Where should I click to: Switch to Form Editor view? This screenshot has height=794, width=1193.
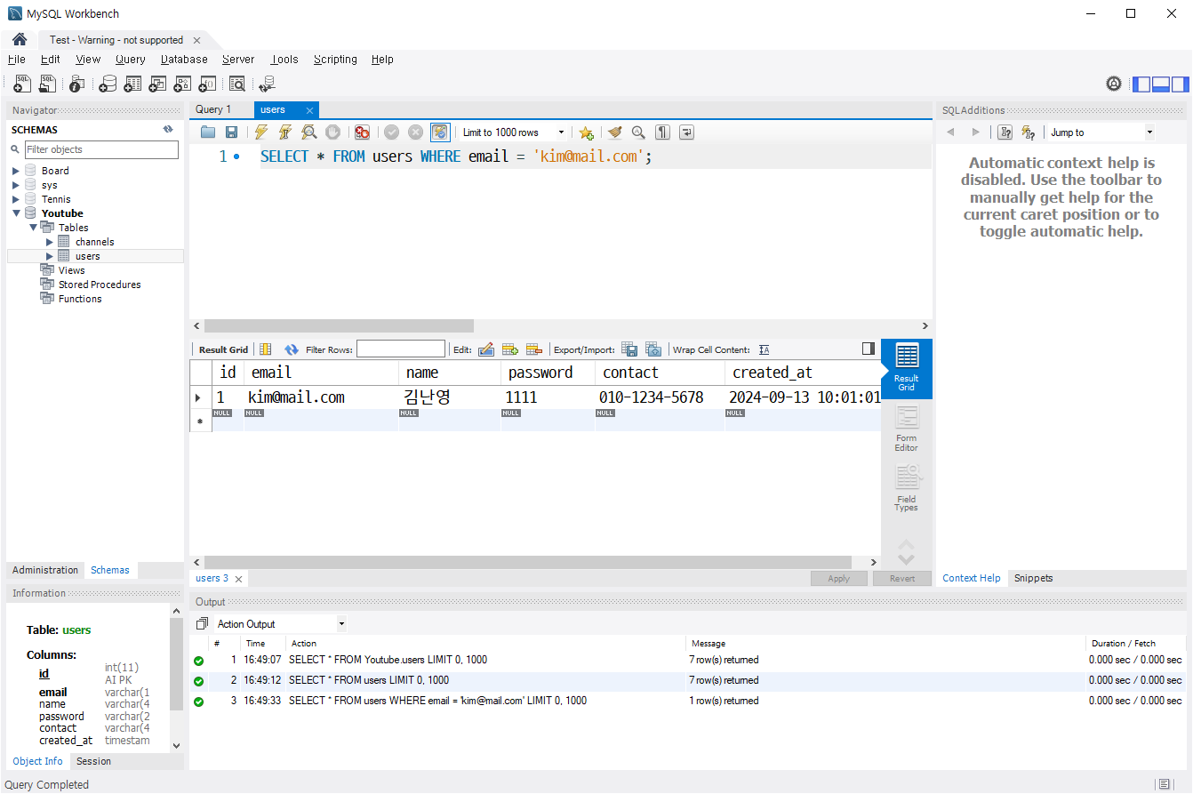tap(906, 429)
